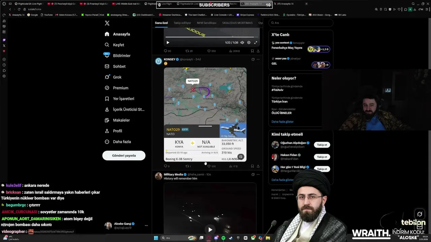Share the top video post

tap(258, 51)
